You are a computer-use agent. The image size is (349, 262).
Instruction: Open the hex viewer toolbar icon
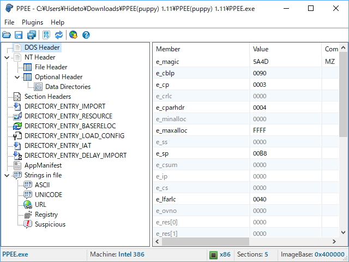(46, 35)
